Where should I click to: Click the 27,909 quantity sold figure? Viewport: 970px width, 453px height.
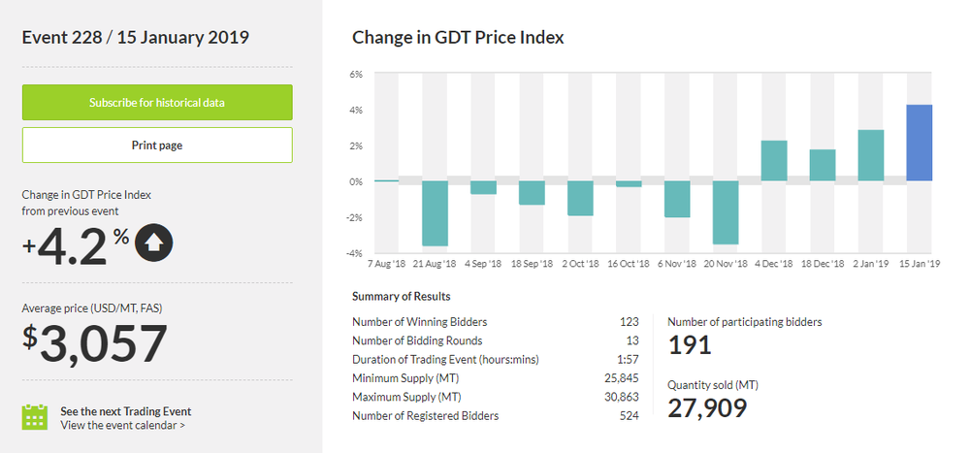pos(707,407)
